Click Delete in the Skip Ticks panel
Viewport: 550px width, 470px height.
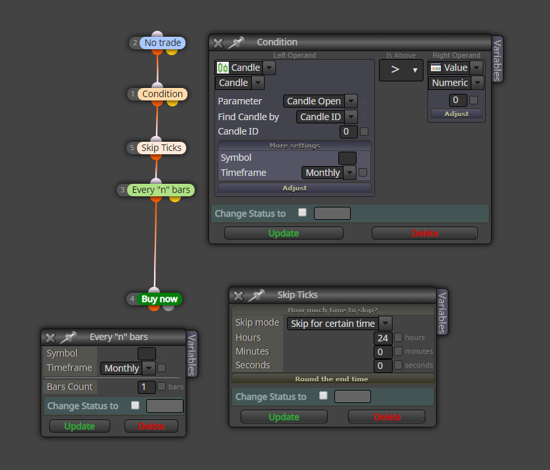[x=387, y=417]
